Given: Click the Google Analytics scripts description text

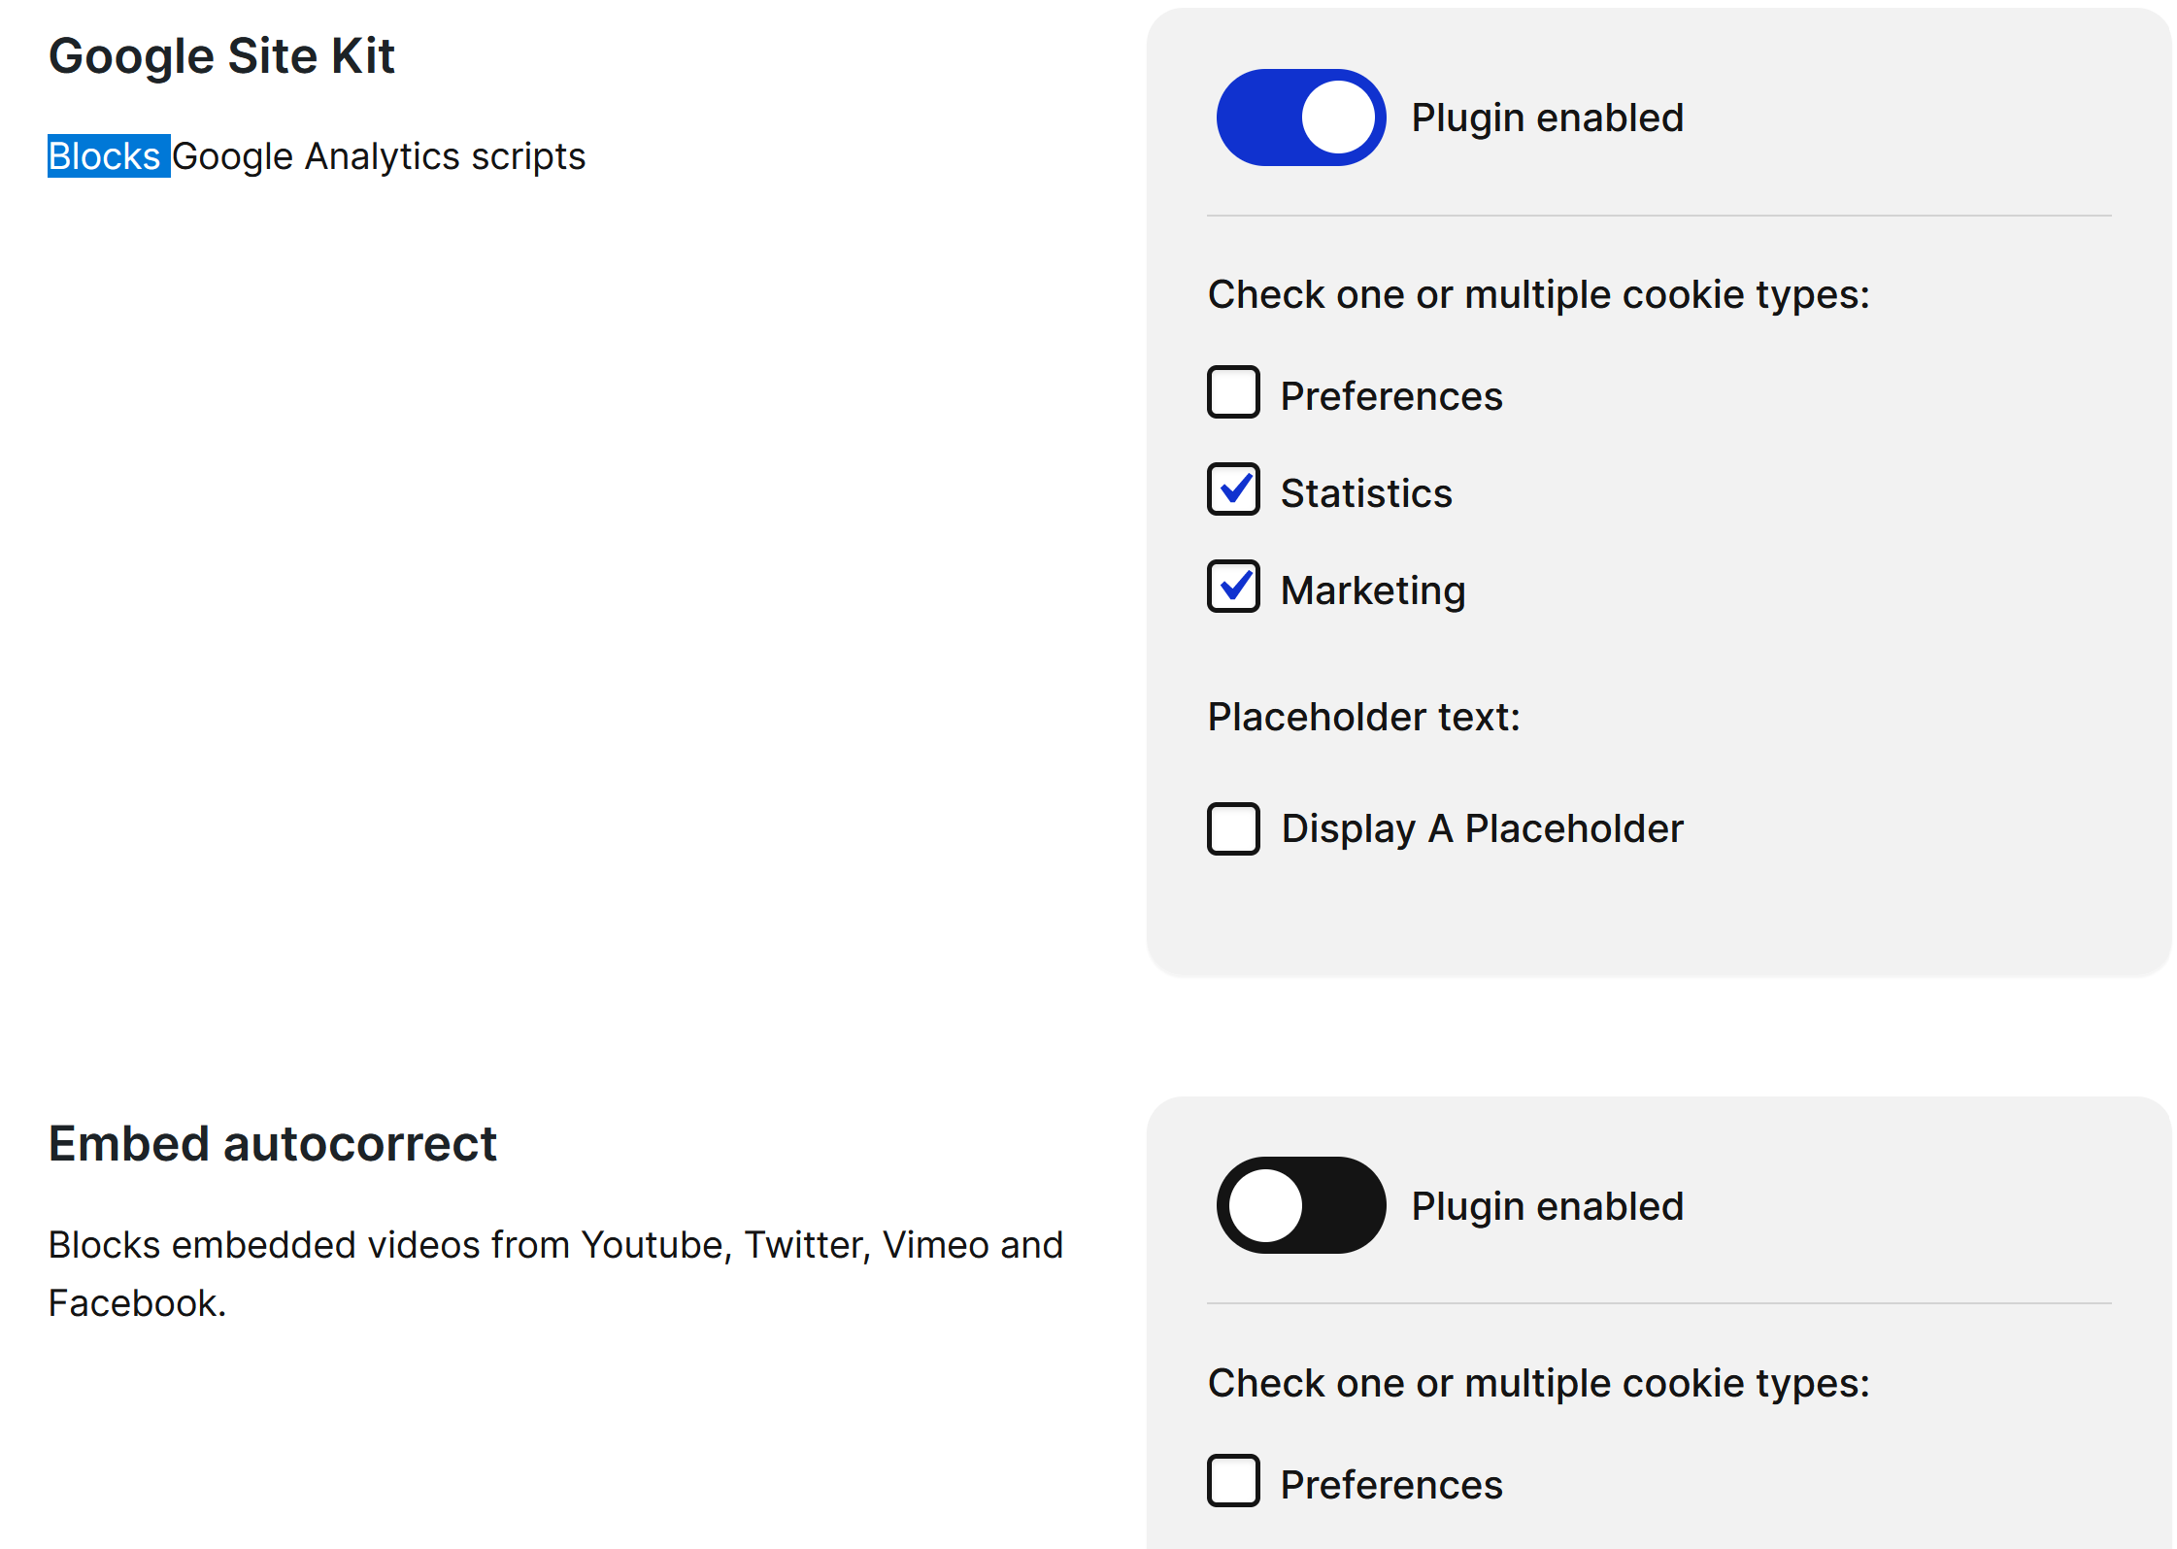Looking at the screenshot, I should tap(379, 156).
